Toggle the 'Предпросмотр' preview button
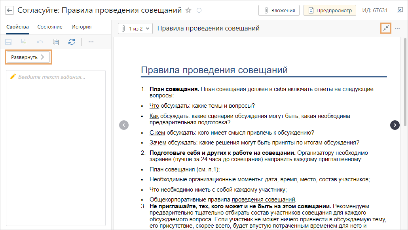Viewport: 408px width, 230px height. (x=330, y=11)
